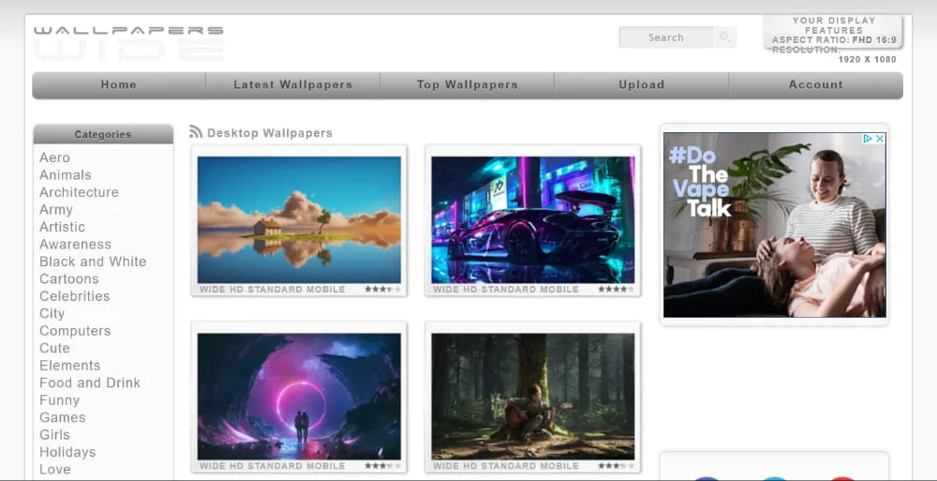Rate the lake house wallpaper with stars
Image resolution: width=937 pixels, height=481 pixels.
coord(383,290)
